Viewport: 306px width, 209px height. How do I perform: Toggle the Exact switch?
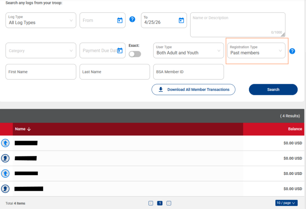pos(135,54)
